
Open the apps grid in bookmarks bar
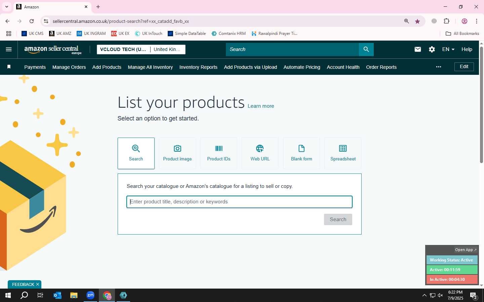tap(9, 34)
